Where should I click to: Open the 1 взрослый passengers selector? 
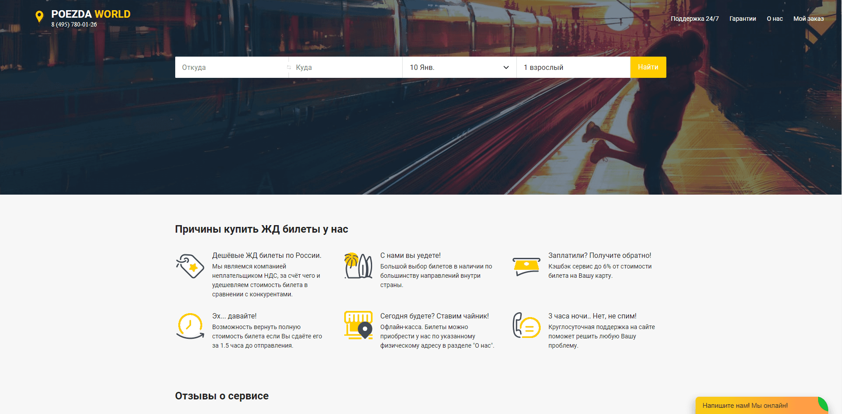(x=573, y=67)
